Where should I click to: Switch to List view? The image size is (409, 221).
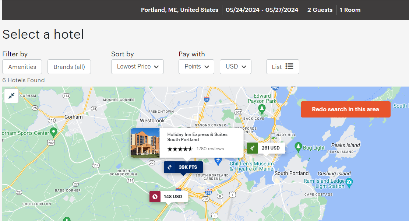pyautogui.click(x=282, y=66)
